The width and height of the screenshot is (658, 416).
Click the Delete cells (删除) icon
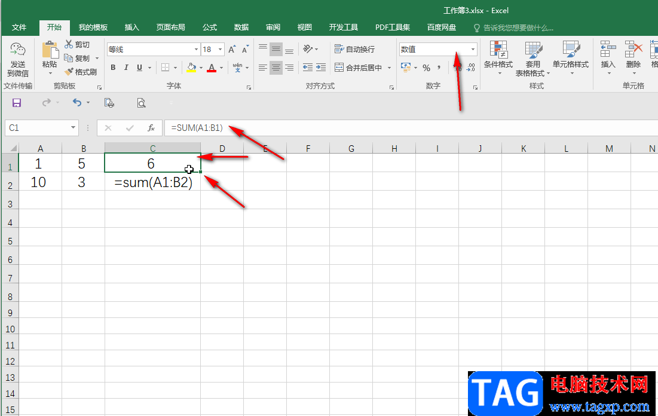pos(633,49)
